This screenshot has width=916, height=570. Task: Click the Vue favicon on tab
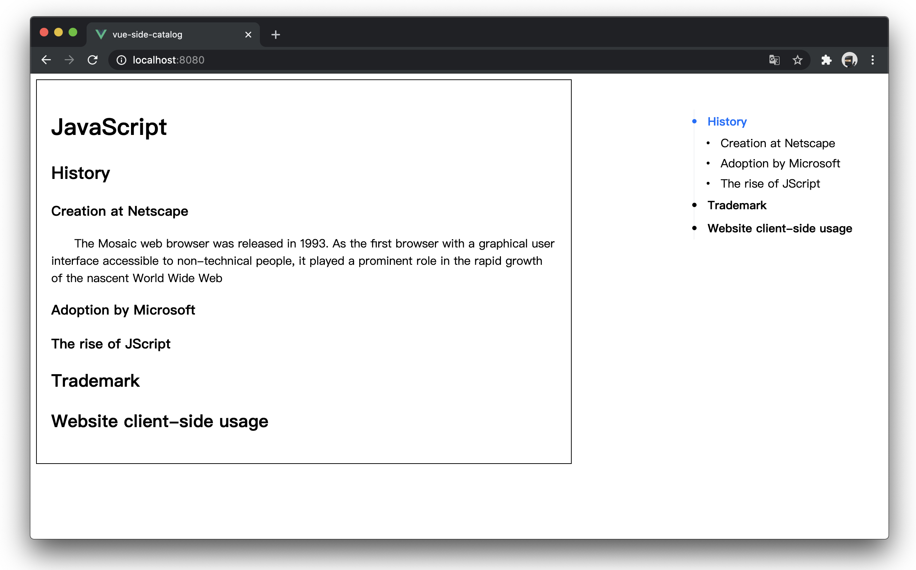pyautogui.click(x=101, y=35)
